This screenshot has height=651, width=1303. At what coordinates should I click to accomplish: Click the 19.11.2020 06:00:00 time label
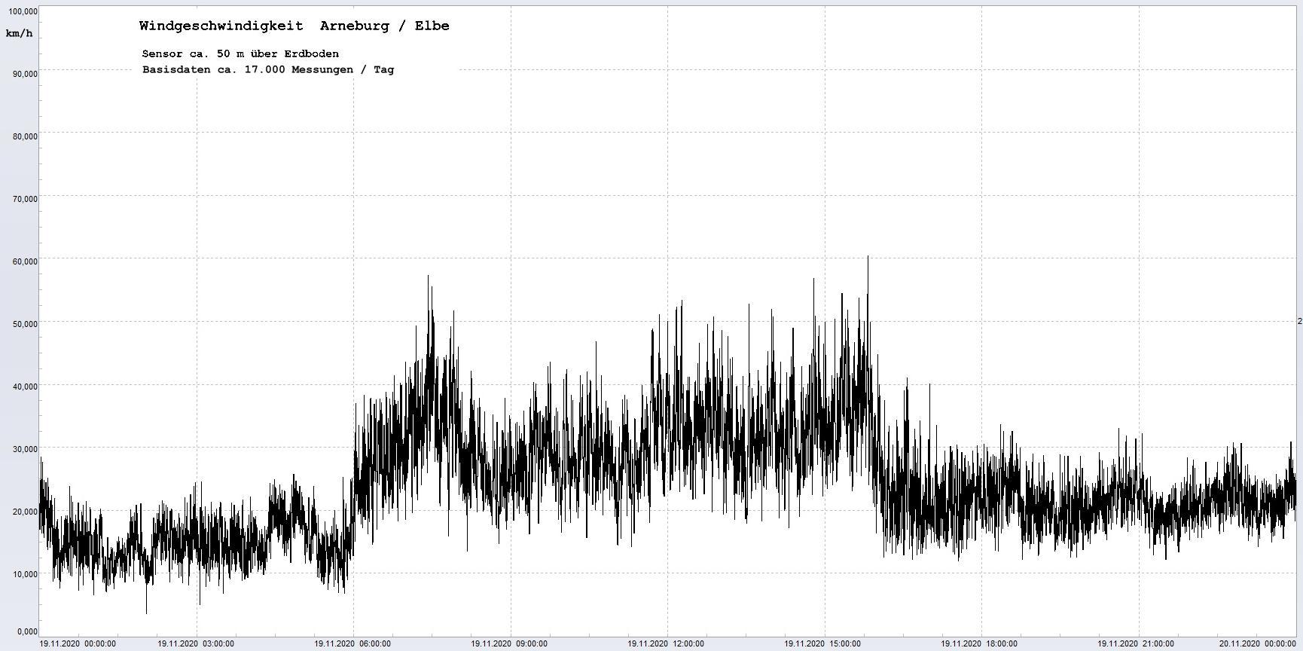352,643
